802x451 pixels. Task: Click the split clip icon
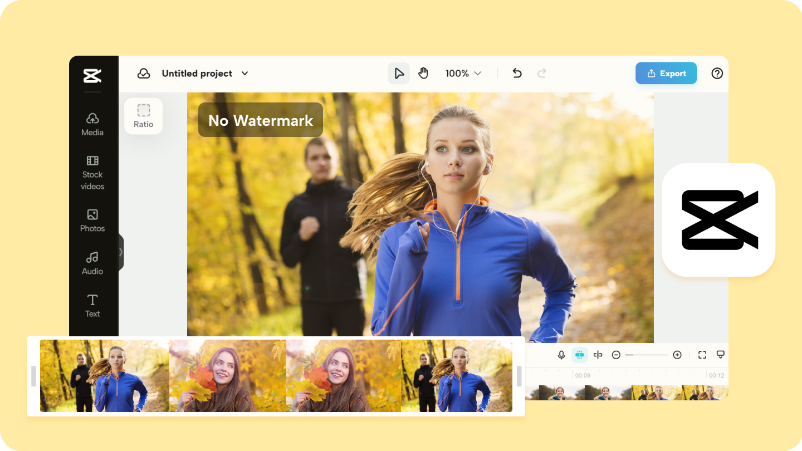point(598,355)
